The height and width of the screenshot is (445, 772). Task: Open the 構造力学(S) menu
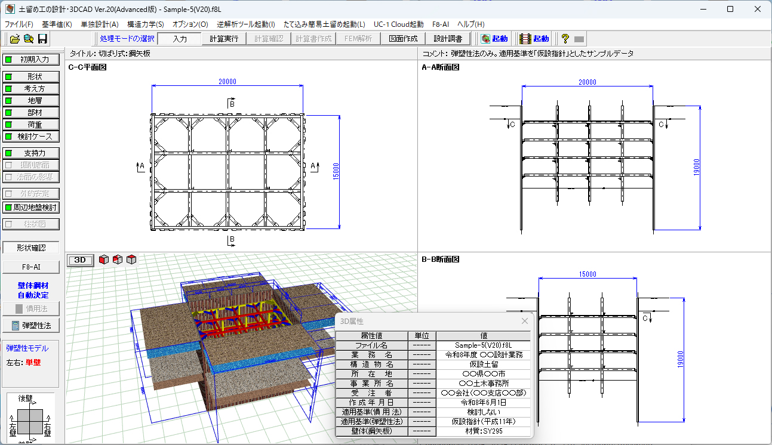(x=146, y=24)
